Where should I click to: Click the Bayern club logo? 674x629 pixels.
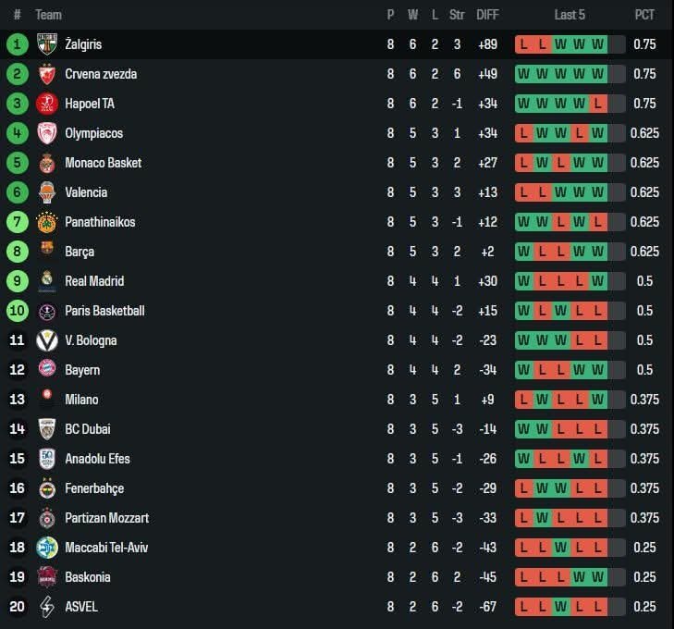47,370
